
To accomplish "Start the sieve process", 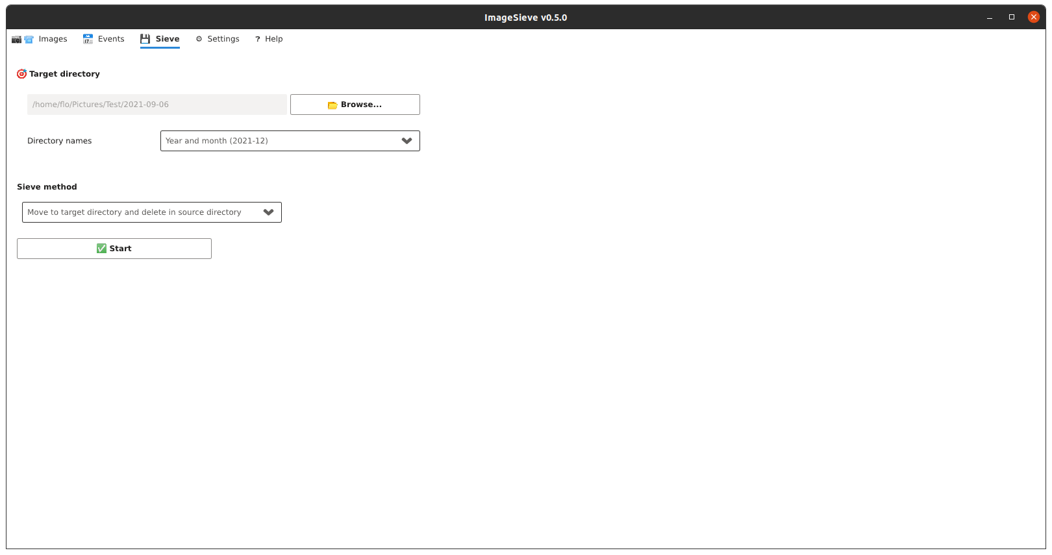I will click(114, 249).
